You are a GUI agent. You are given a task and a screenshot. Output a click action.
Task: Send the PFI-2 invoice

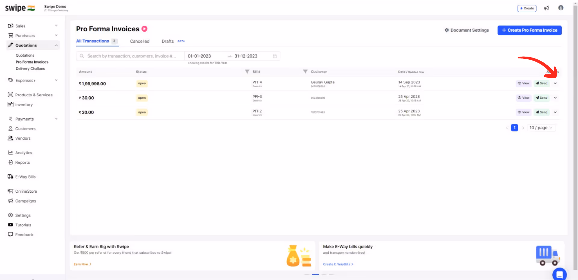coord(542,112)
